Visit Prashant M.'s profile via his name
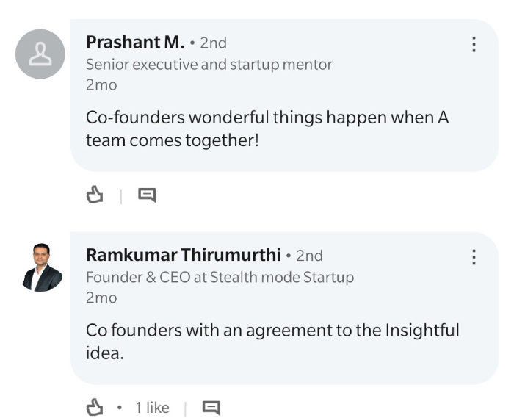Viewport: 514px width, 418px height. [135, 43]
